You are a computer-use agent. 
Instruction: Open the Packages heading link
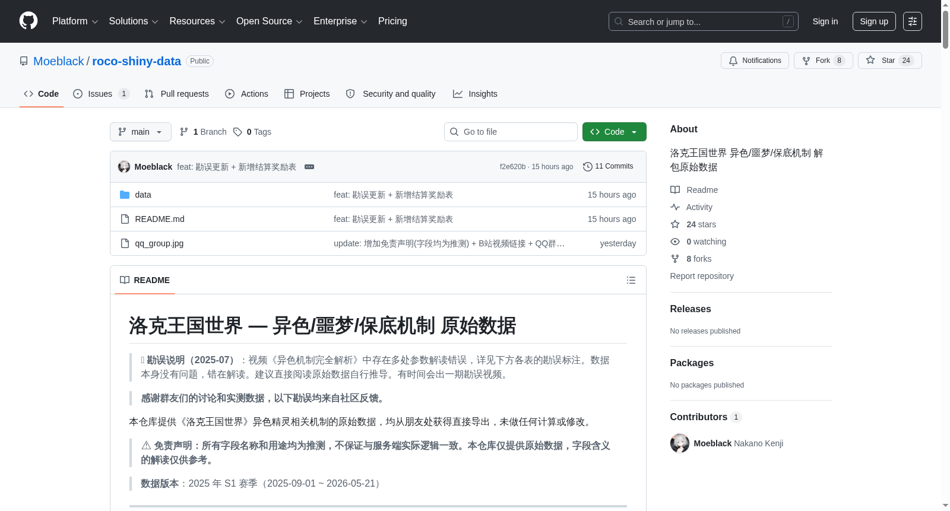[692, 363]
